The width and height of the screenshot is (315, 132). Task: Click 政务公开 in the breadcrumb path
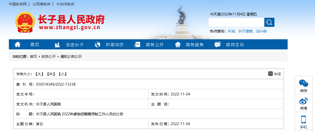49,56
